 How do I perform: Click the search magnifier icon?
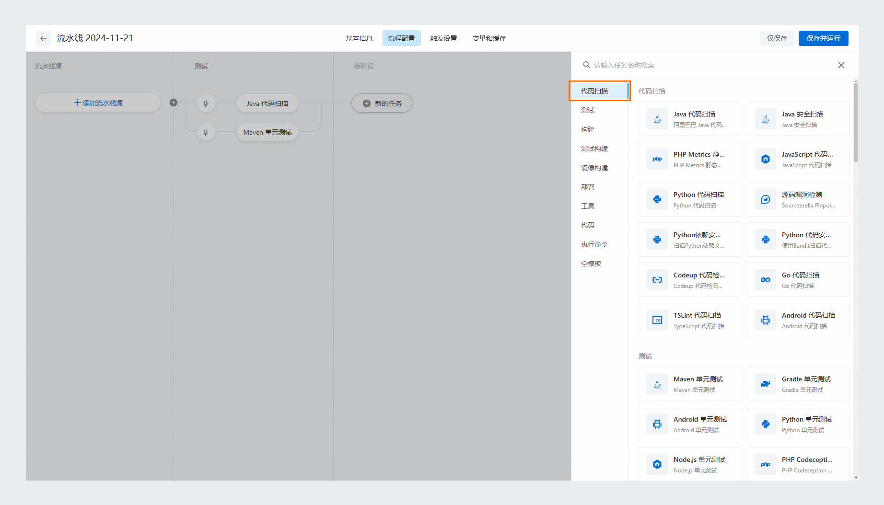pyautogui.click(x=586, y=65)
